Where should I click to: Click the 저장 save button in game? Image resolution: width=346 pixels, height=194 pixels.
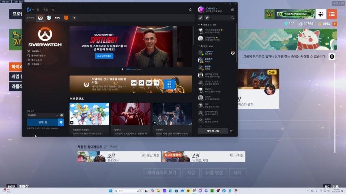pyautogui.click(x=191, y=173)
